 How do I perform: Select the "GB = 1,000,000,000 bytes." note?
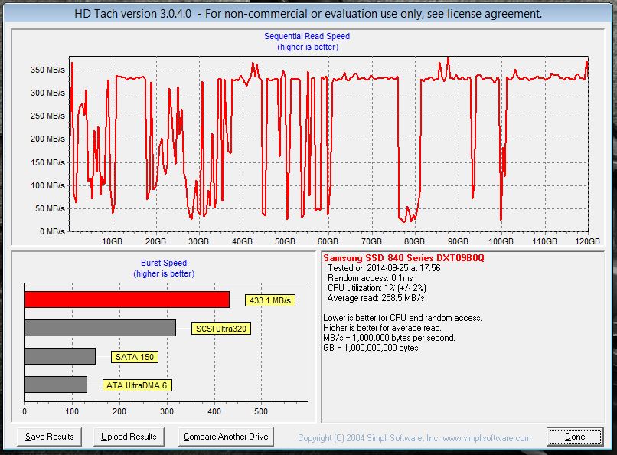371,348
